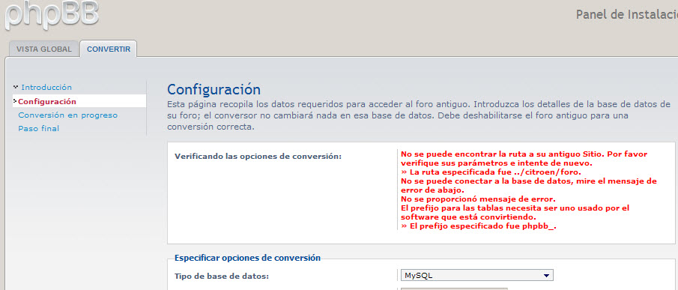Click the Panel de Instalación header text
The image size is (678, 290).
pyautogui.click(x=626, y=14)
